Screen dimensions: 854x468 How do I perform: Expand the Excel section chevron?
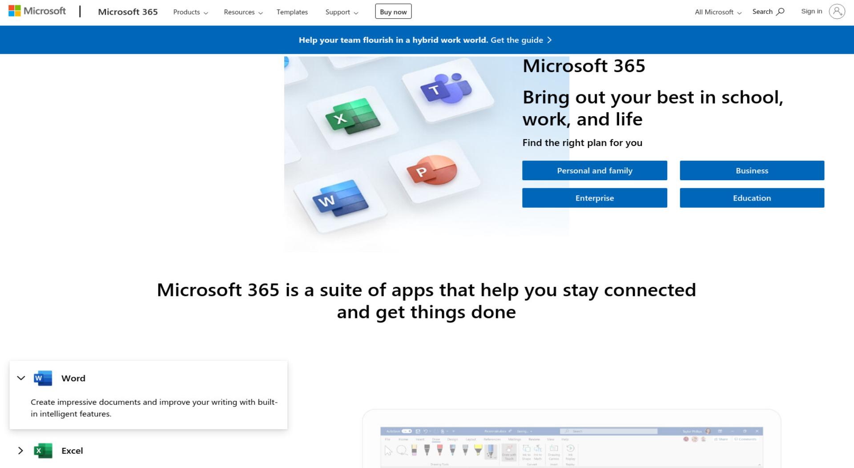20,451
